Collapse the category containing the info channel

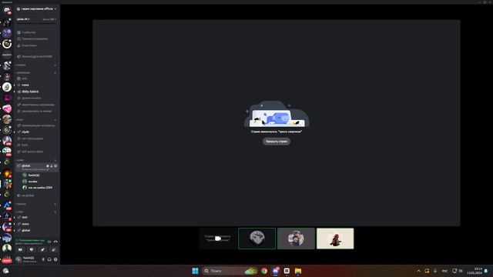coord(24,73)
